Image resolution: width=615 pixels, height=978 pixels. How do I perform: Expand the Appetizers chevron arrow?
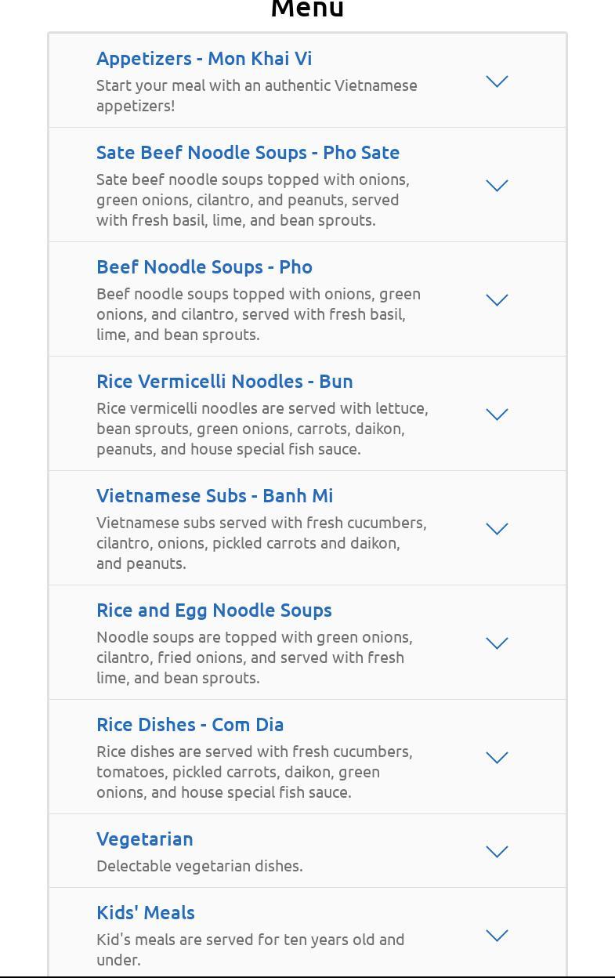point(497,81)
